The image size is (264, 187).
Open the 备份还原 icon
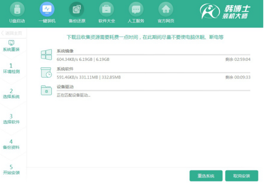coord(76,9)
